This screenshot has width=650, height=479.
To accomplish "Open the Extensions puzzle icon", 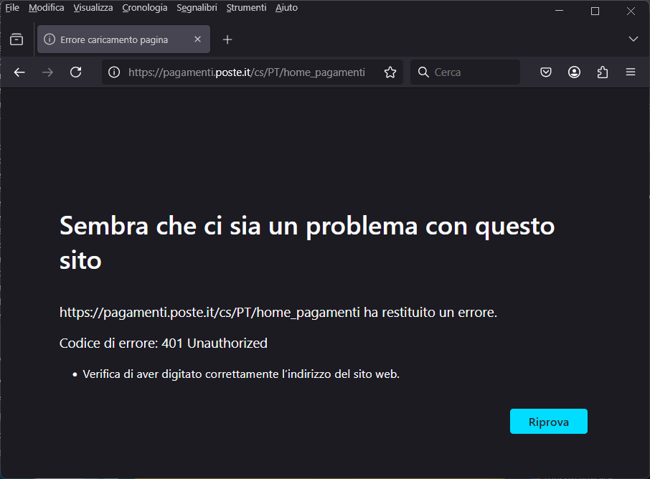I will click(x=603, y=72).
